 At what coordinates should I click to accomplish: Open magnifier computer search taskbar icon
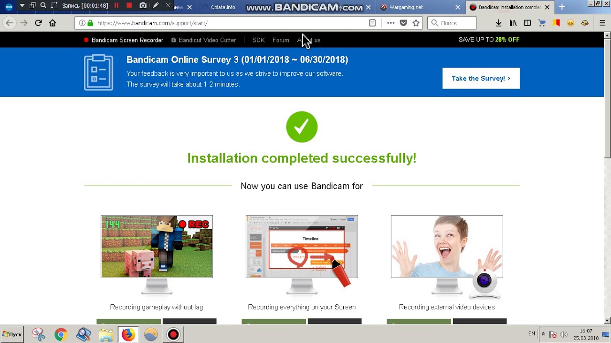(x=84, y=334)
